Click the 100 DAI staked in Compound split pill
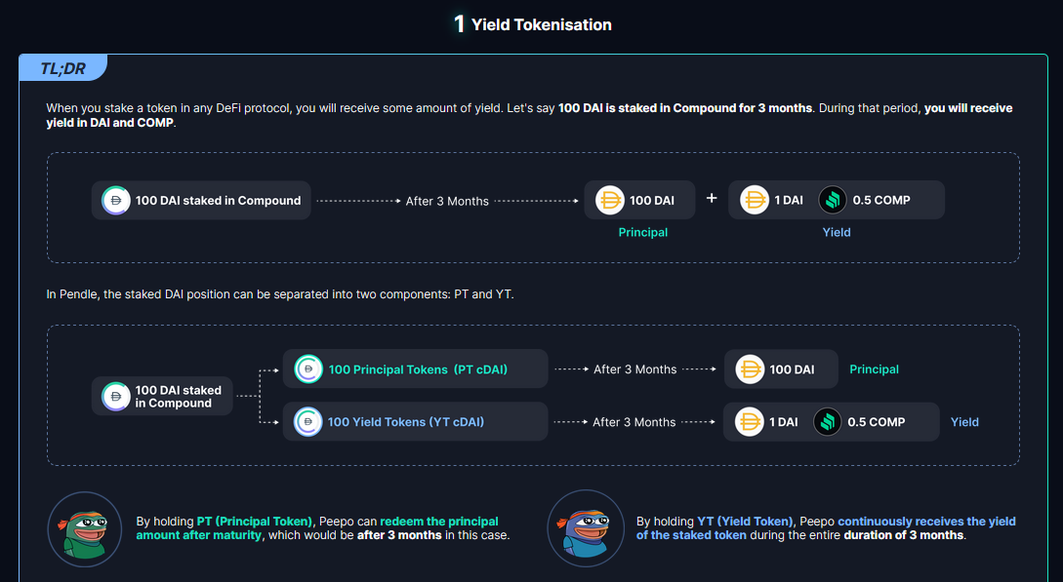 (x=162, y=396)
